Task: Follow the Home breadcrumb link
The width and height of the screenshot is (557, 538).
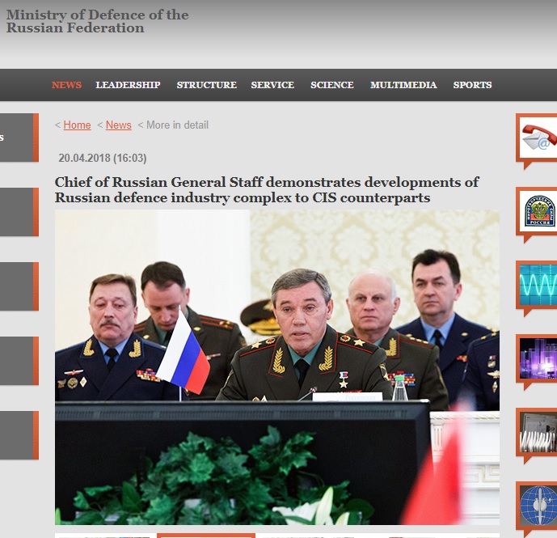Action: (77, 125)
